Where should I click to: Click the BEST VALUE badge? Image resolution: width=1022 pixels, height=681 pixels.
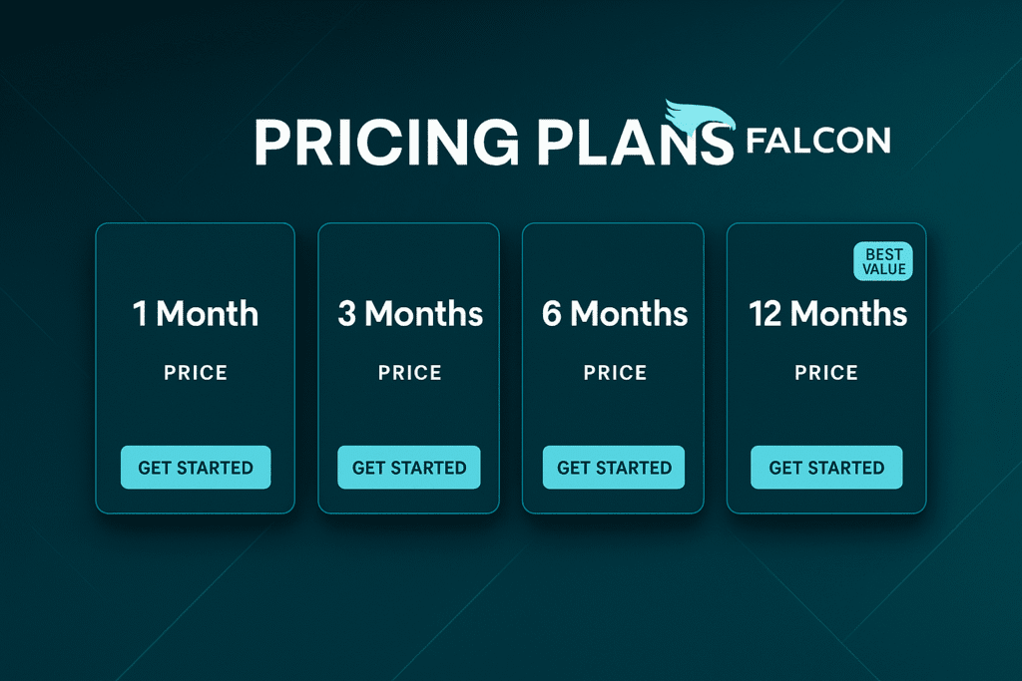(883, 261)
